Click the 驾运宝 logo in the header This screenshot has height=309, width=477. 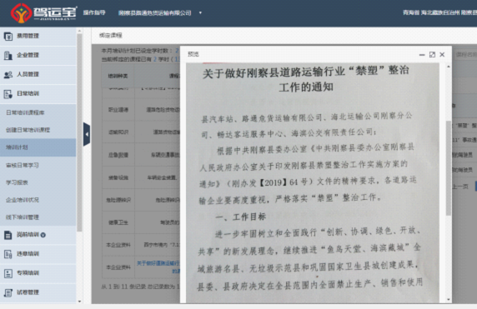click(43, 13)
